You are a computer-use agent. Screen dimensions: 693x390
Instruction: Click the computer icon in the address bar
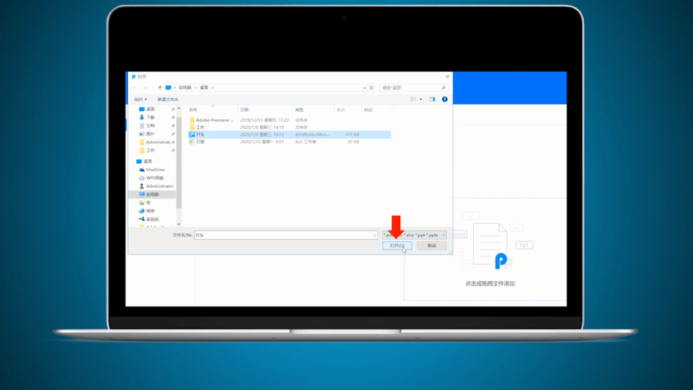click(169, 88)
